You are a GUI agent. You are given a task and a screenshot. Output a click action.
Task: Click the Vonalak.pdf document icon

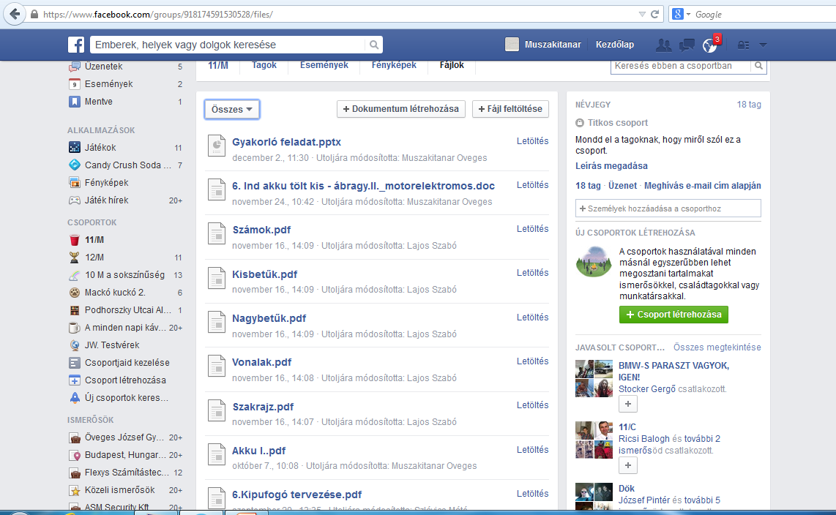coord(217,366)
